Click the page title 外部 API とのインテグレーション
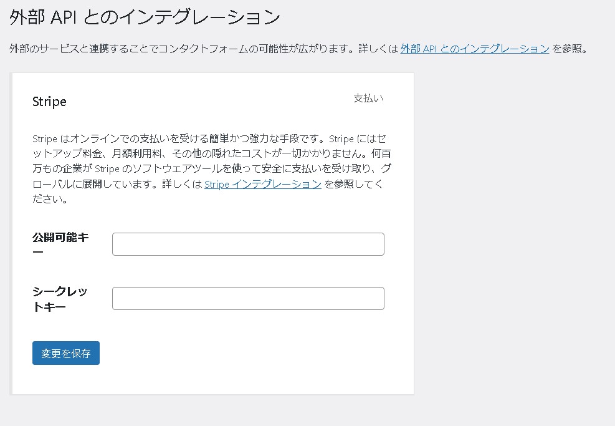Image resolution: width=615 pixels, height=426 pixels. pos(145,17)
